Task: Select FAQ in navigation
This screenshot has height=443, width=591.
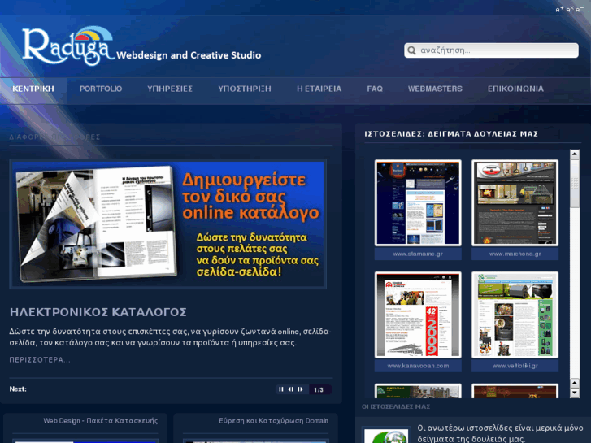Action: click(x=375, y=89)
